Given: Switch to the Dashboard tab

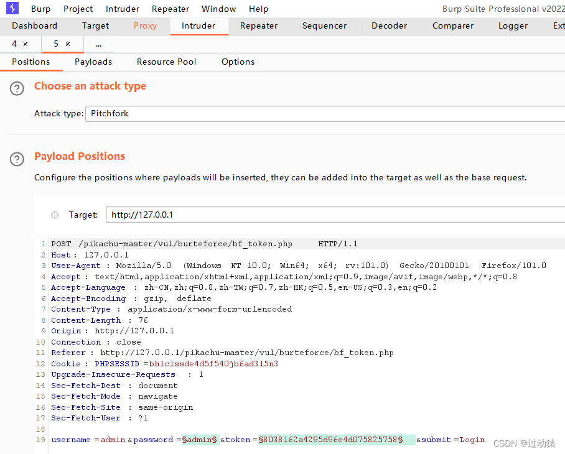Looking at the screenshot, I should (x=35, y=26).
